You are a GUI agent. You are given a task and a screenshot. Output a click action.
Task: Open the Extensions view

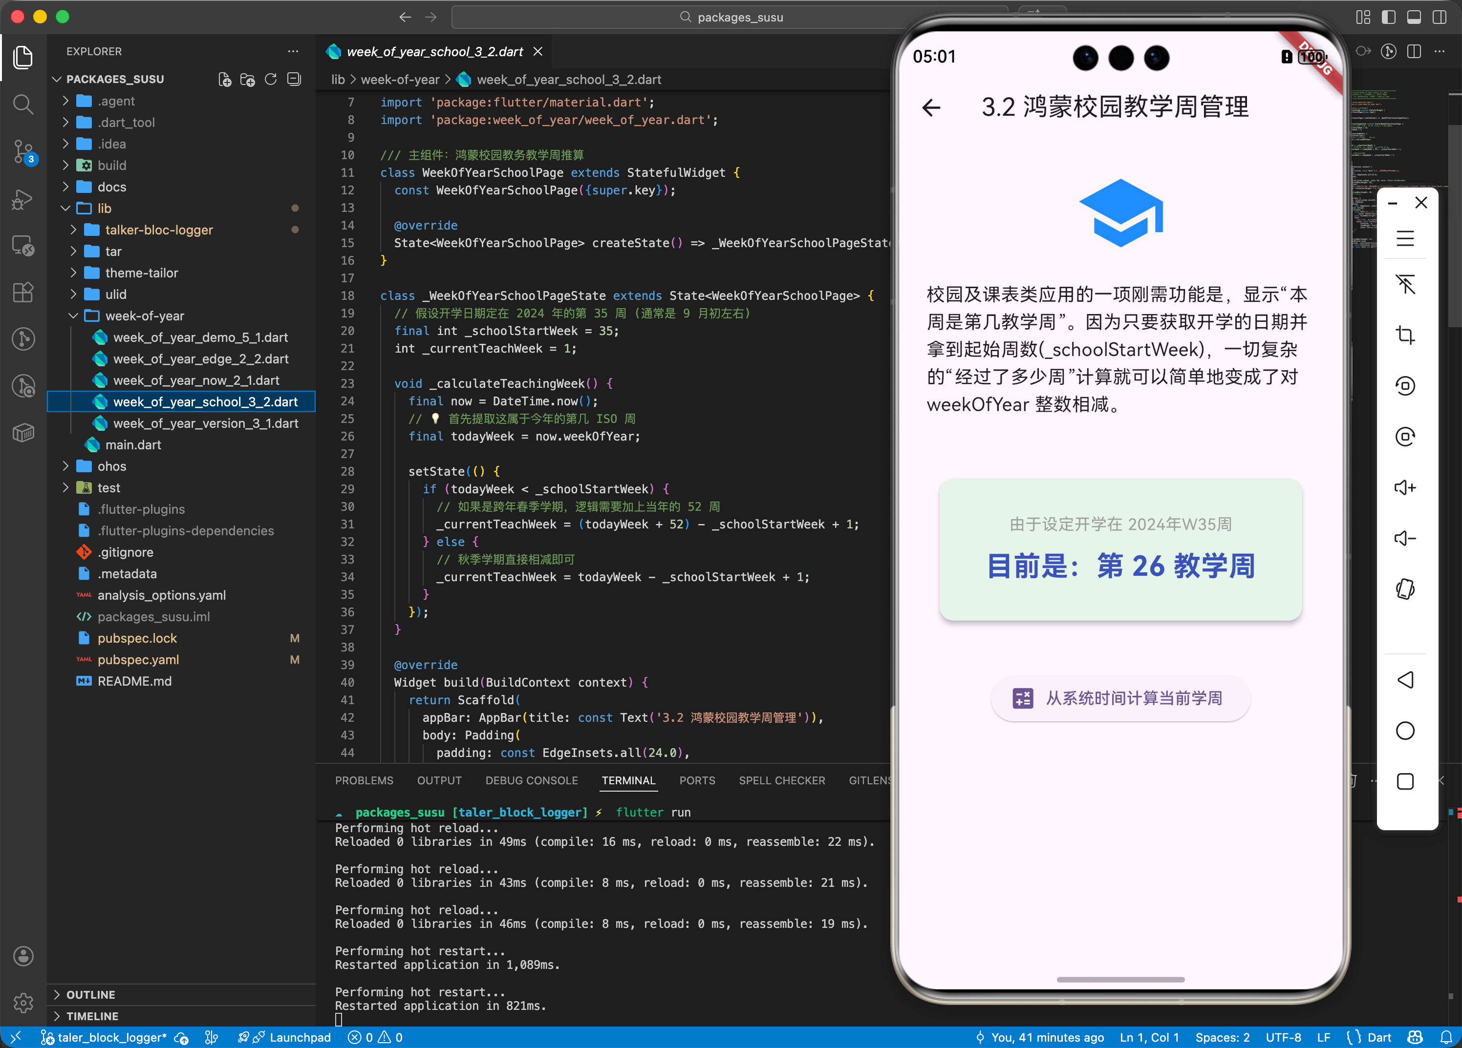23,293
